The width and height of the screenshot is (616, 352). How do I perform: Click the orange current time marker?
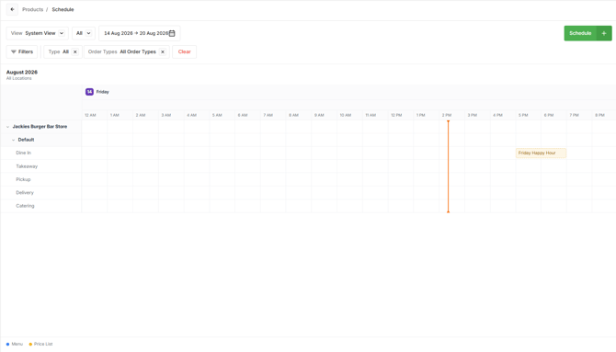[x=449, y=166]
